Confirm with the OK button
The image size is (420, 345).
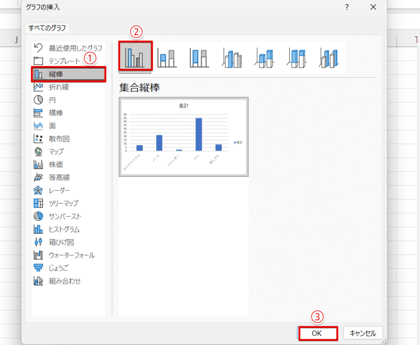(318, 333)
